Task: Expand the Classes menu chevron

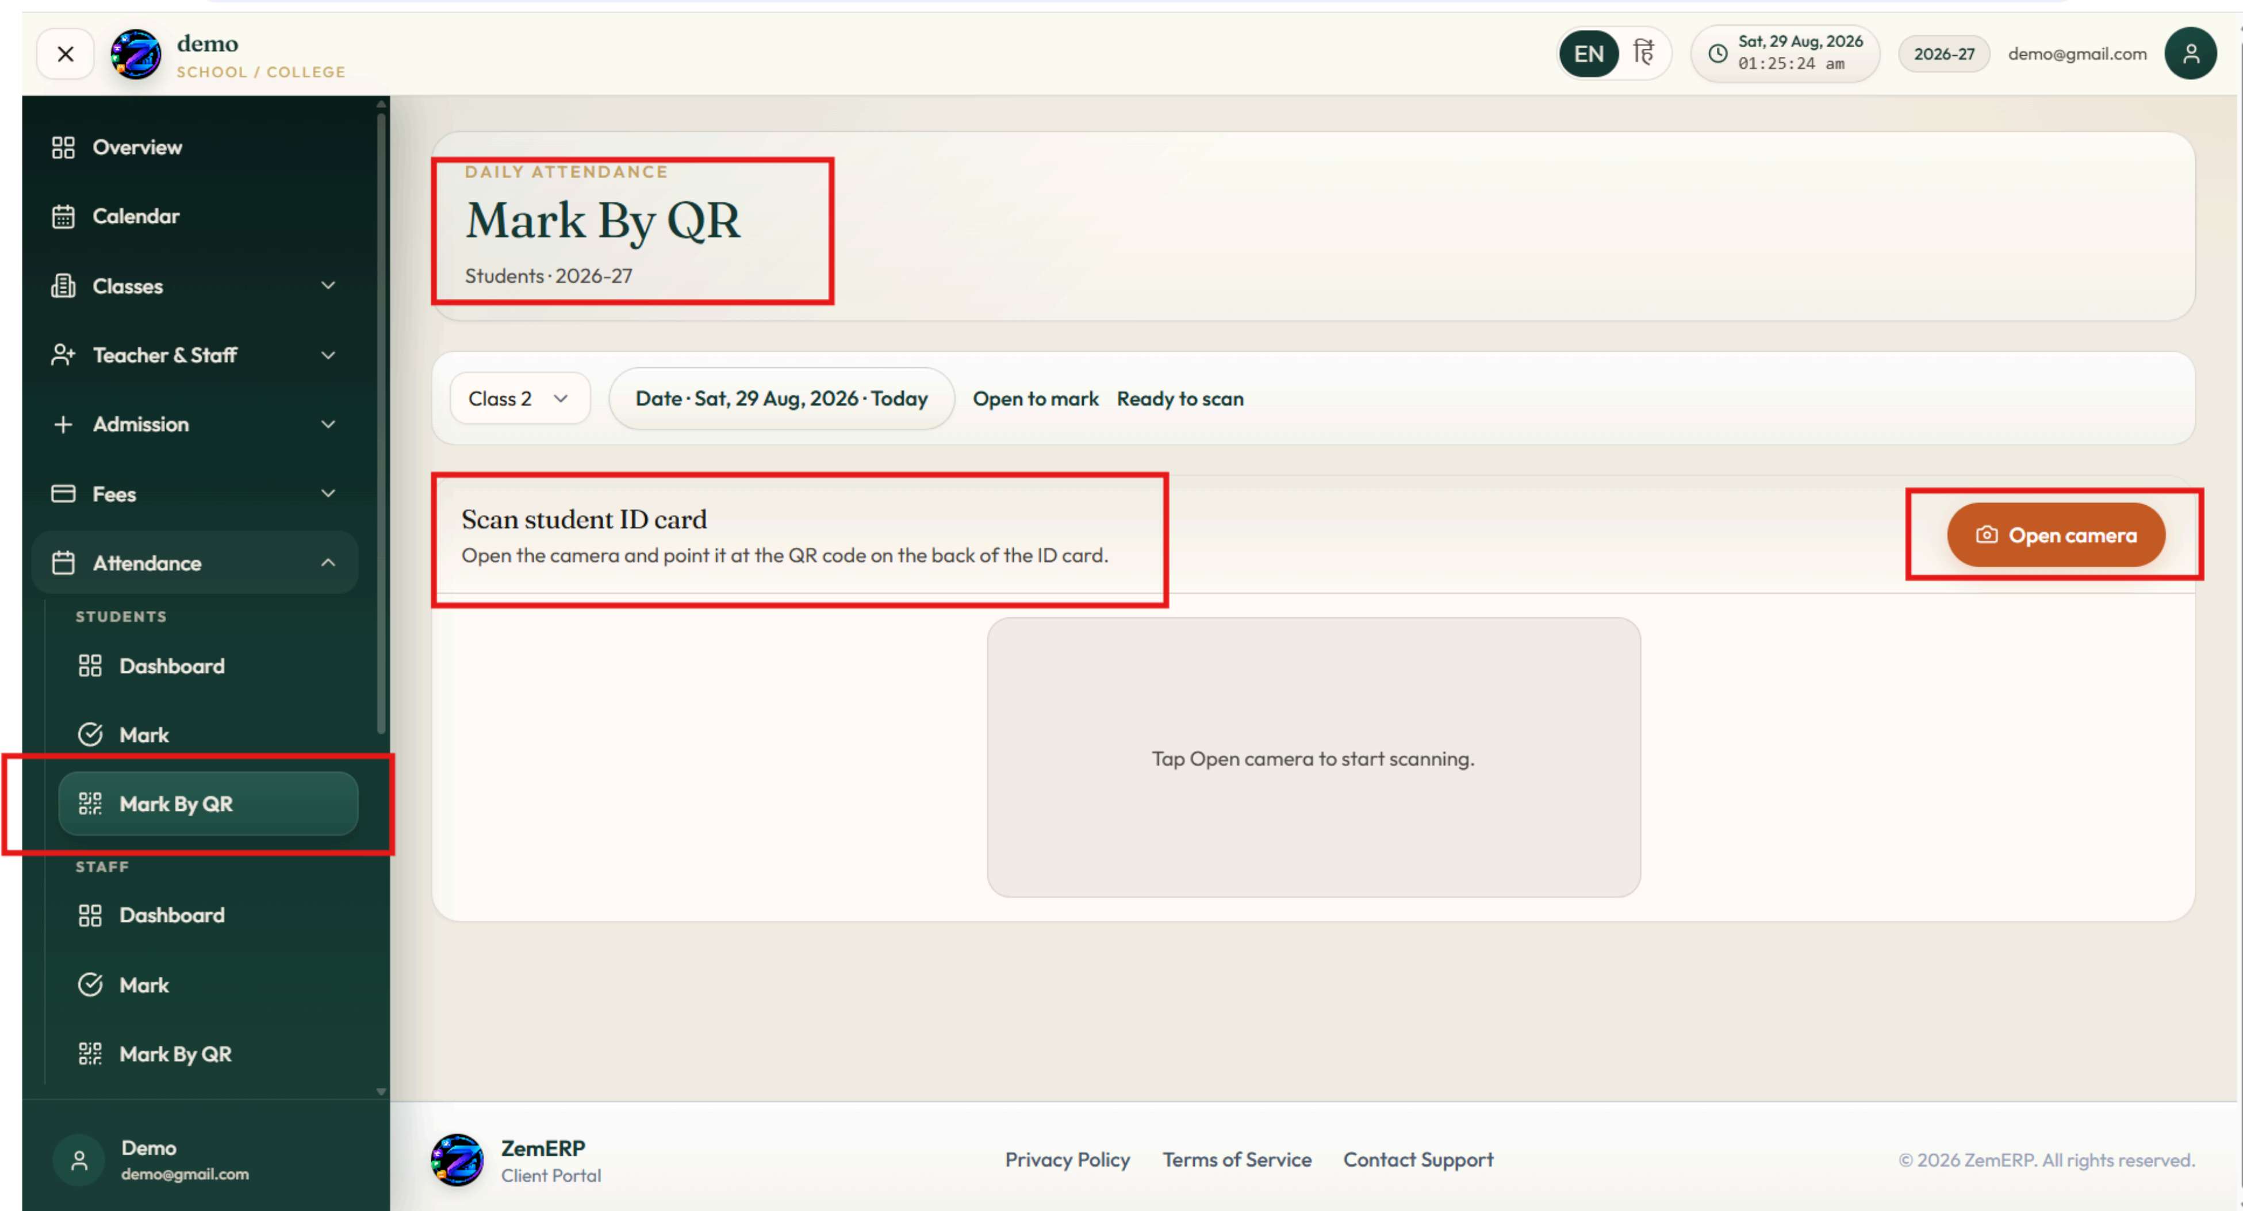Action: 328,286
